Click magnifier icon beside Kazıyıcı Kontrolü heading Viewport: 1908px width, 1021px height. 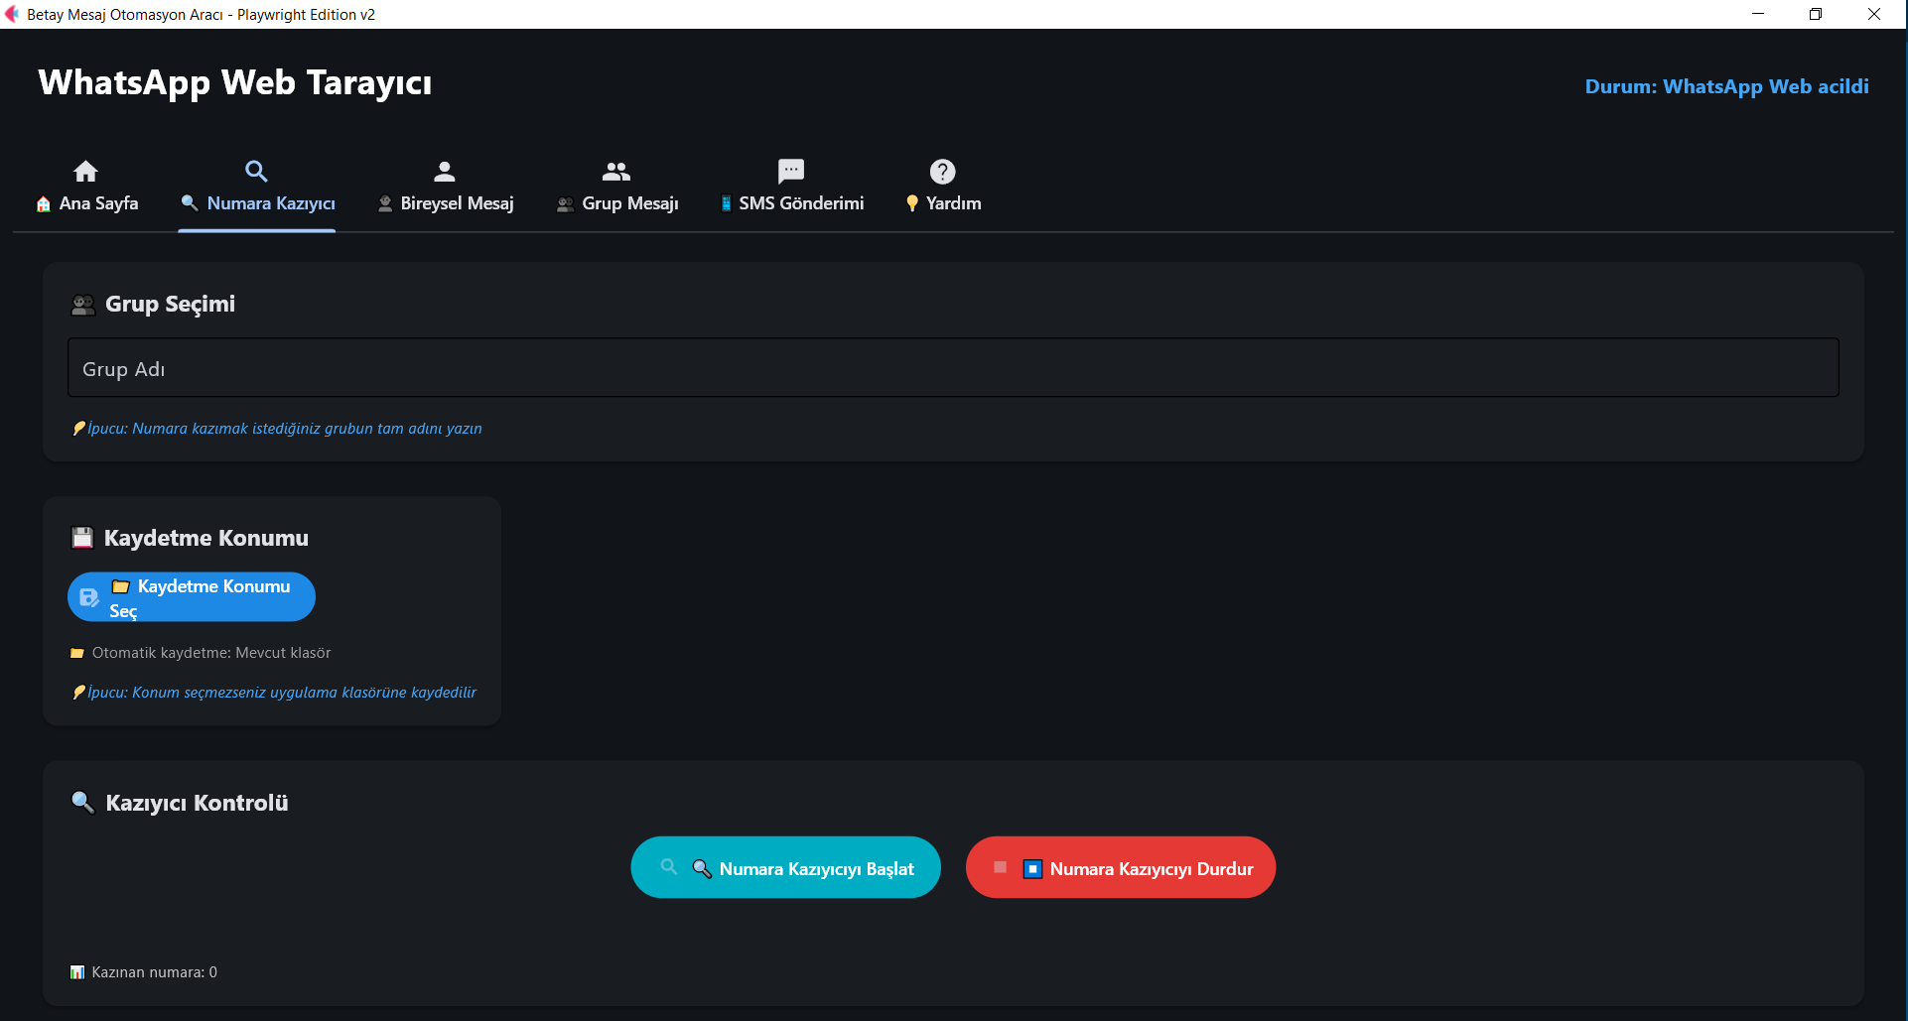pos(82,802)
